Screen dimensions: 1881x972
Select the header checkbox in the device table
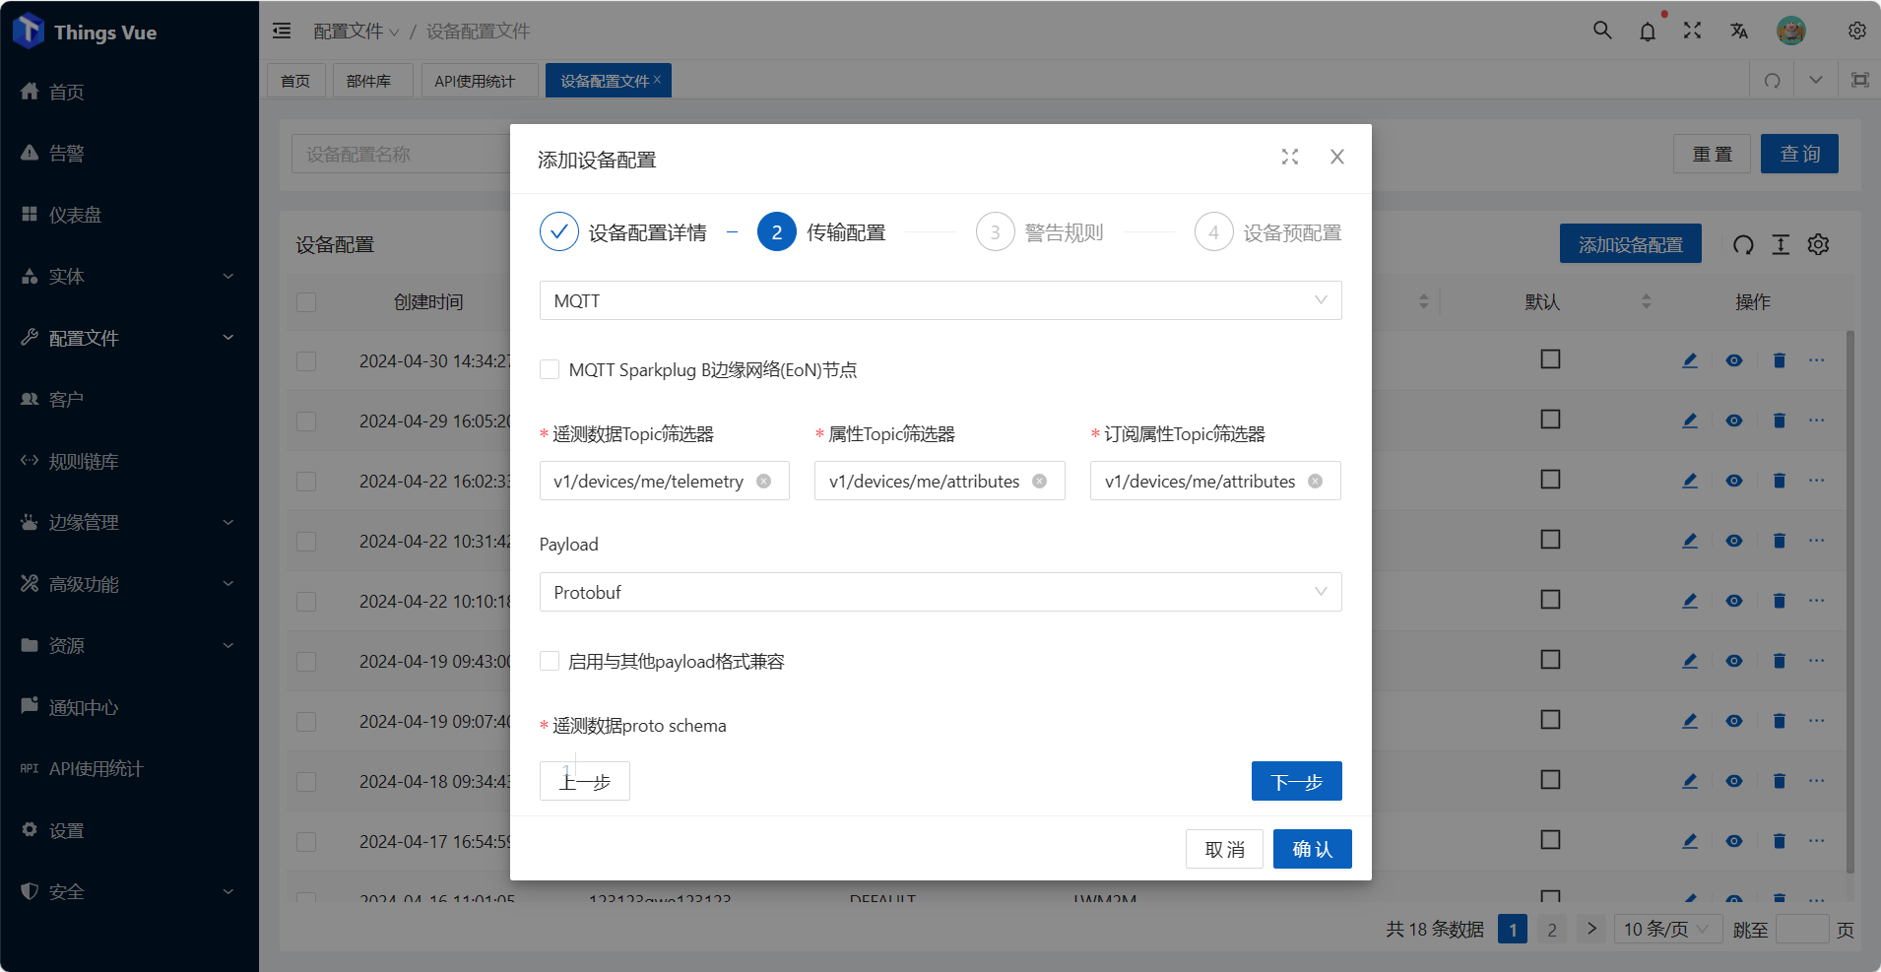[x=306, y=301]
